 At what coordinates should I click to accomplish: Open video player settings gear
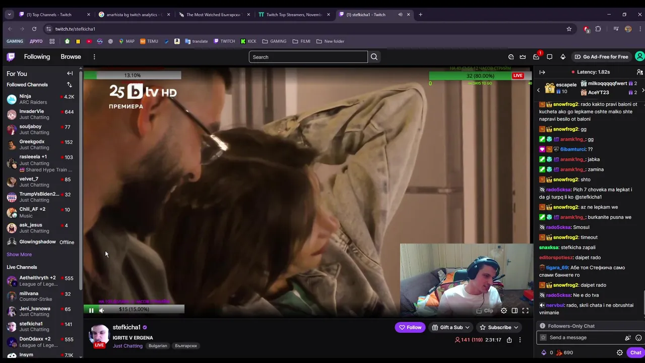pyautogui.click(x=504, y=311)
